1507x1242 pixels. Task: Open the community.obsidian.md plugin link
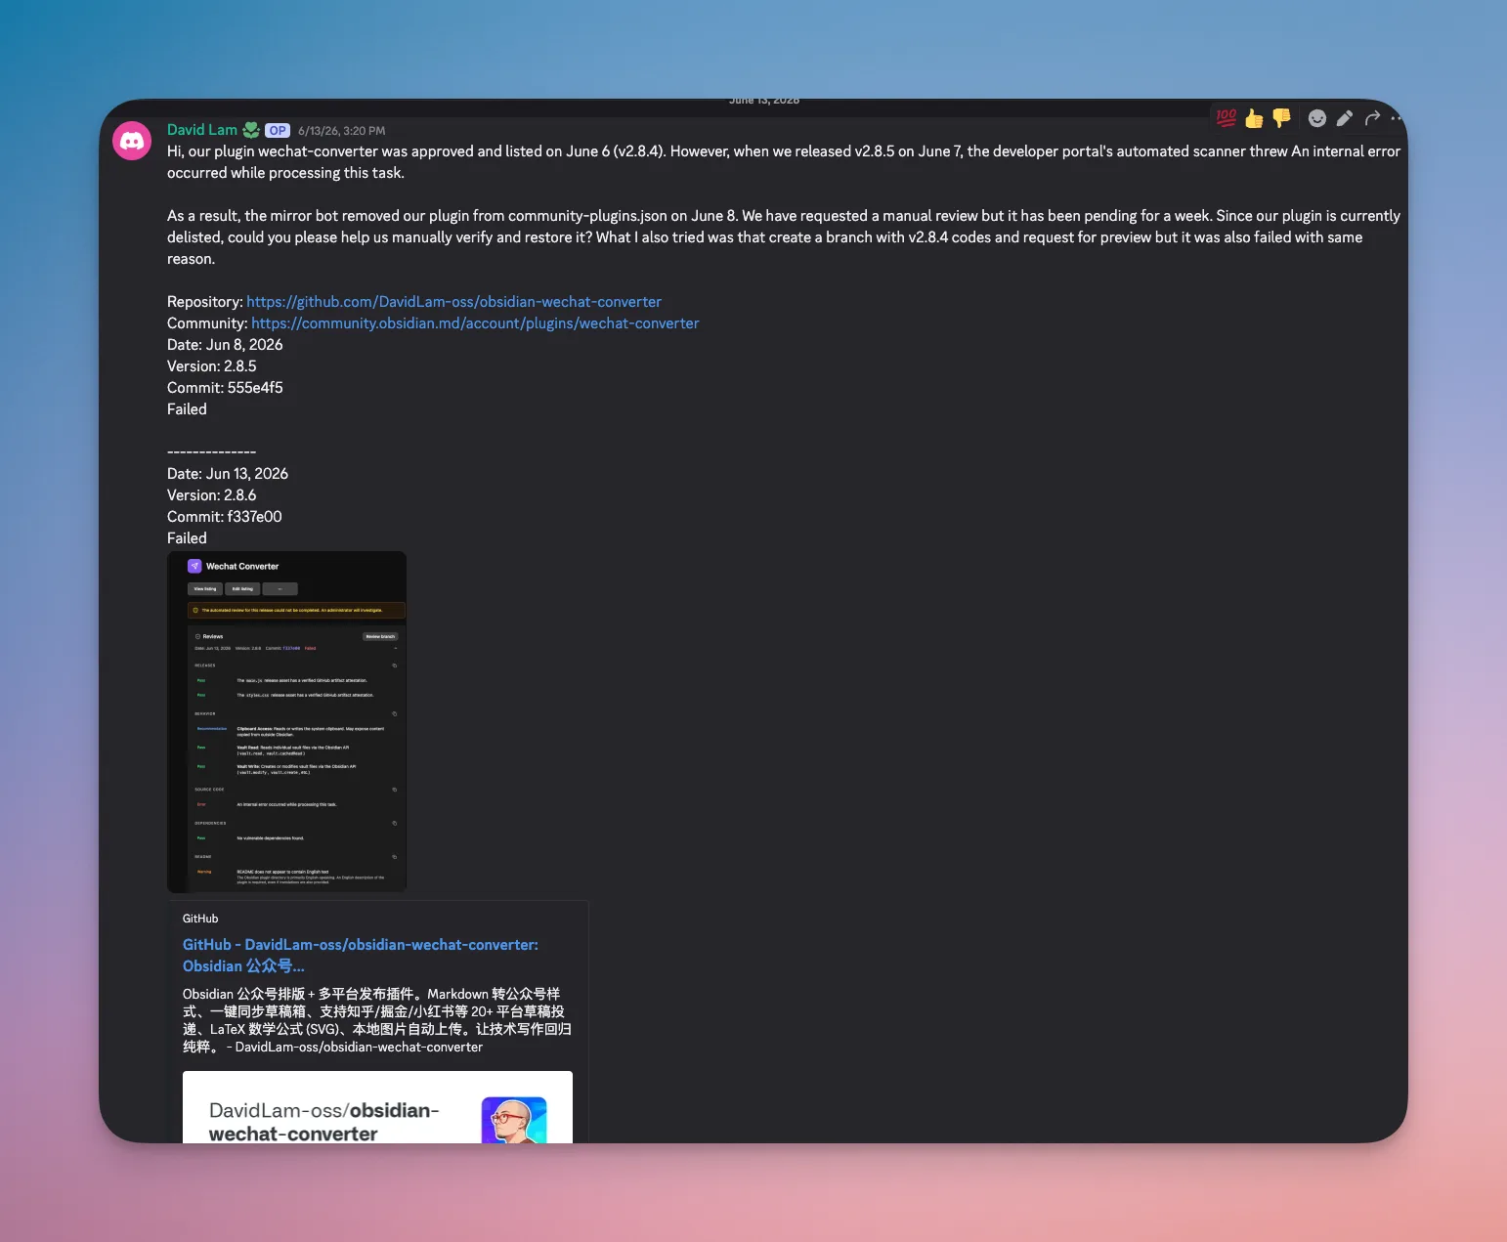click(x=475, y=323)
